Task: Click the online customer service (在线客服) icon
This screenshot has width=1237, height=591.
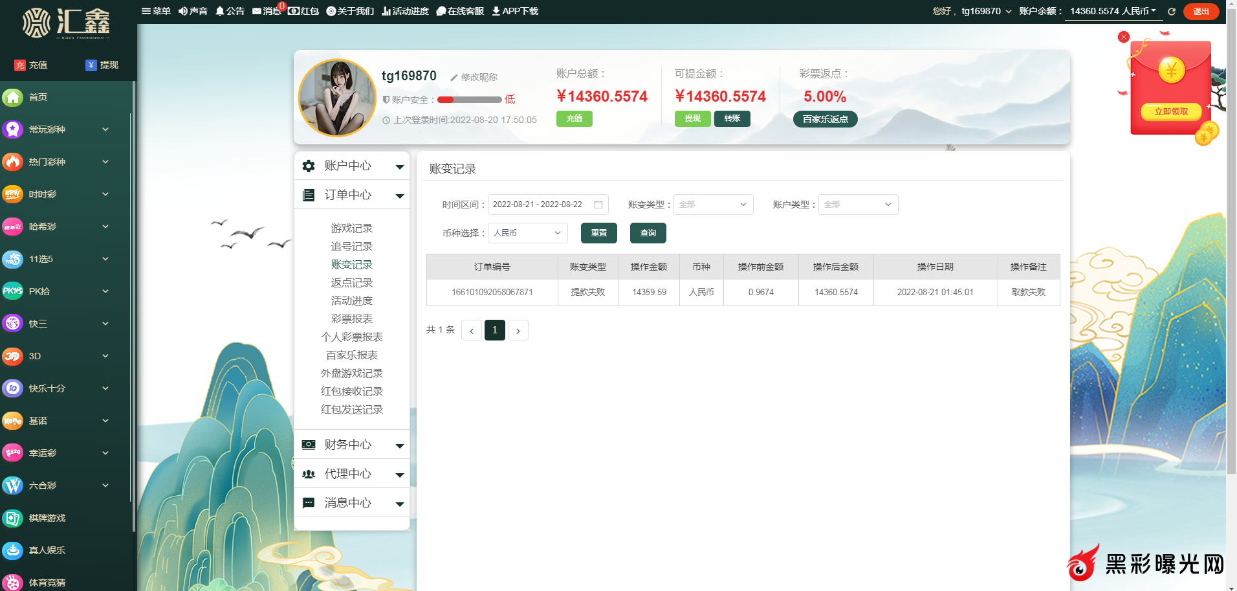Action: coord(441,11)
